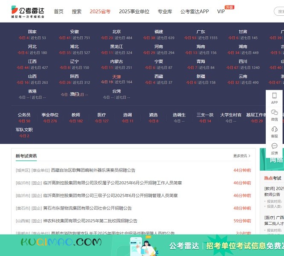Select the 广东 province
This screenshot has width=284, height=256.
pos(201,32)
